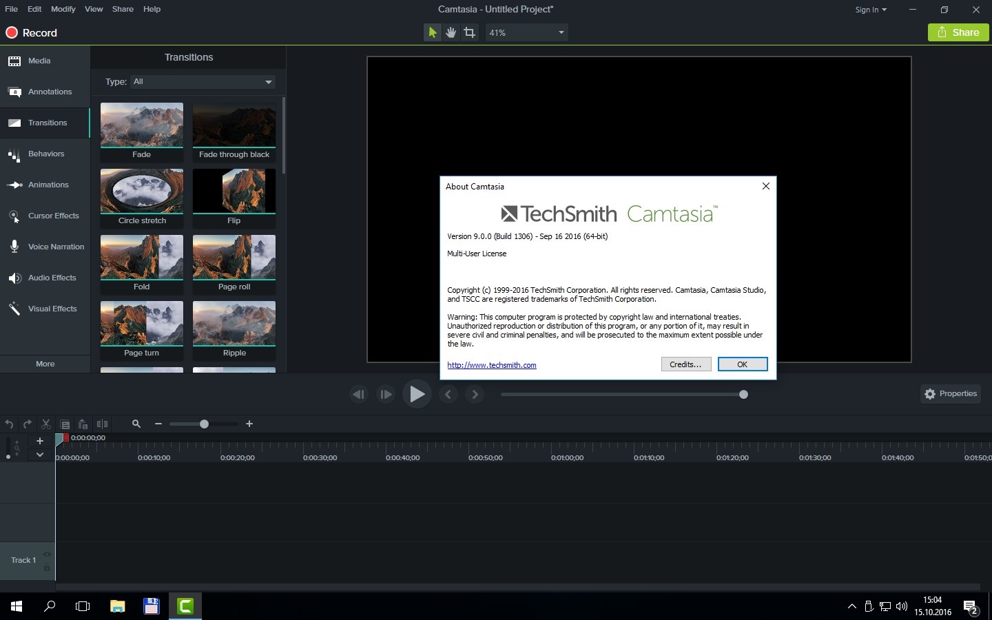
Task: Open the Cursor Effects panel
Action: (45, 216)
